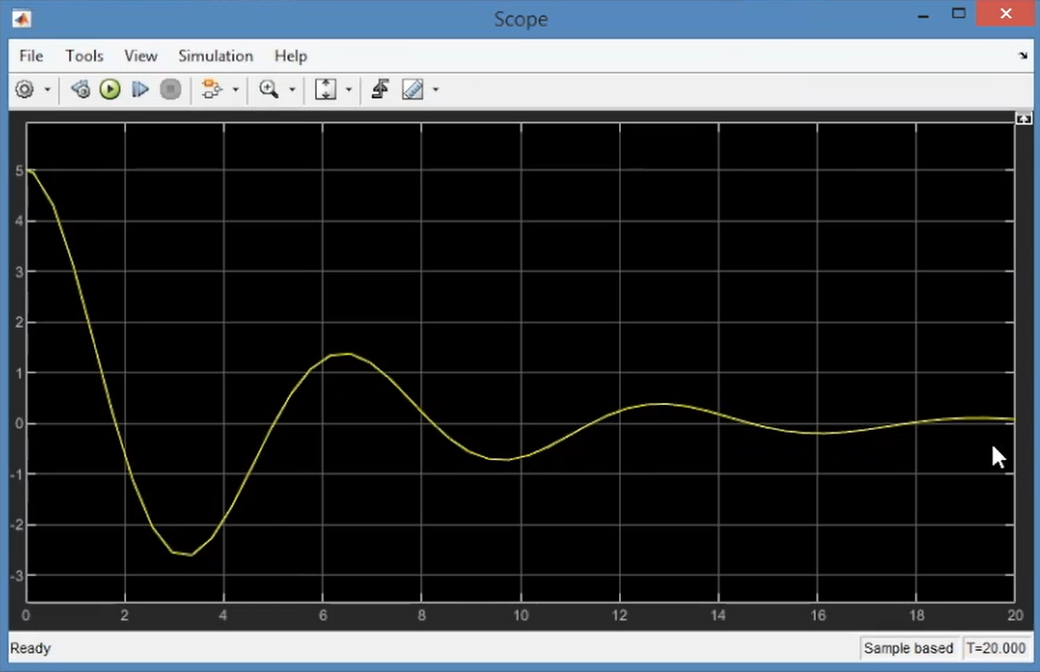Screen dimensions: 1040x672
Task: Maximize the Scope window
Action: click(958, 14)
